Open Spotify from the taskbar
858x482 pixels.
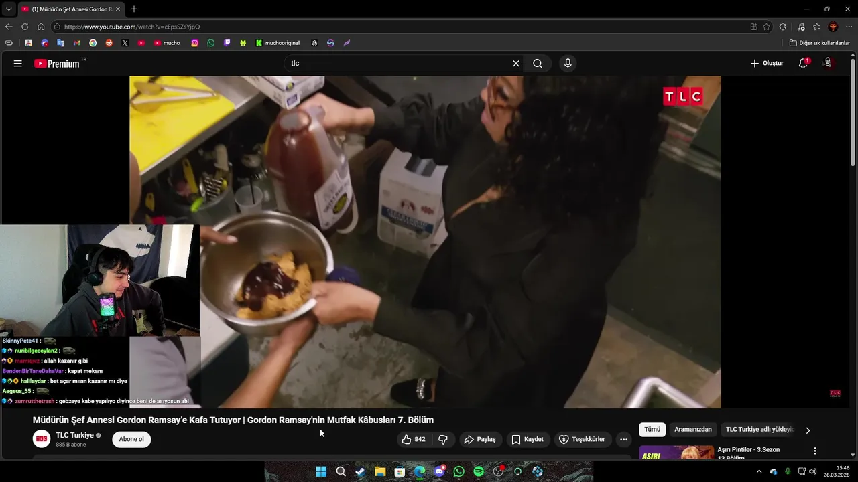tap(479, 471)
